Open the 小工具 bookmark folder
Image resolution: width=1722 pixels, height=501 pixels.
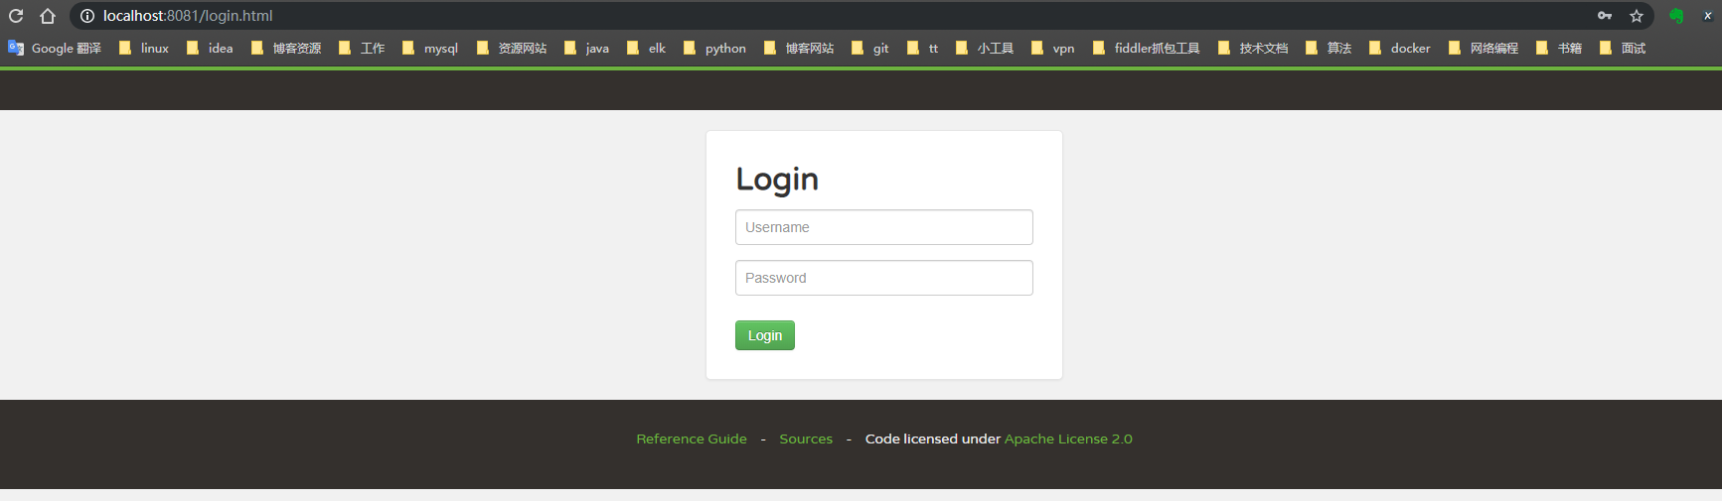pyautogui.click(x=985, y=48)
